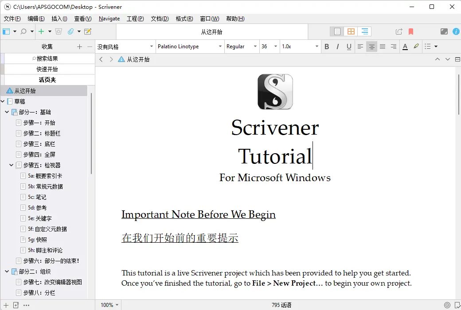Image resolution: width=461 pixels, height=310 pixels.
Task: Open the Inspector info icon
Action: (456, 31)
